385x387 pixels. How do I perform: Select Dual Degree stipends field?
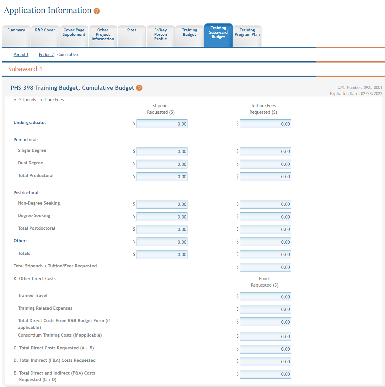162,164
